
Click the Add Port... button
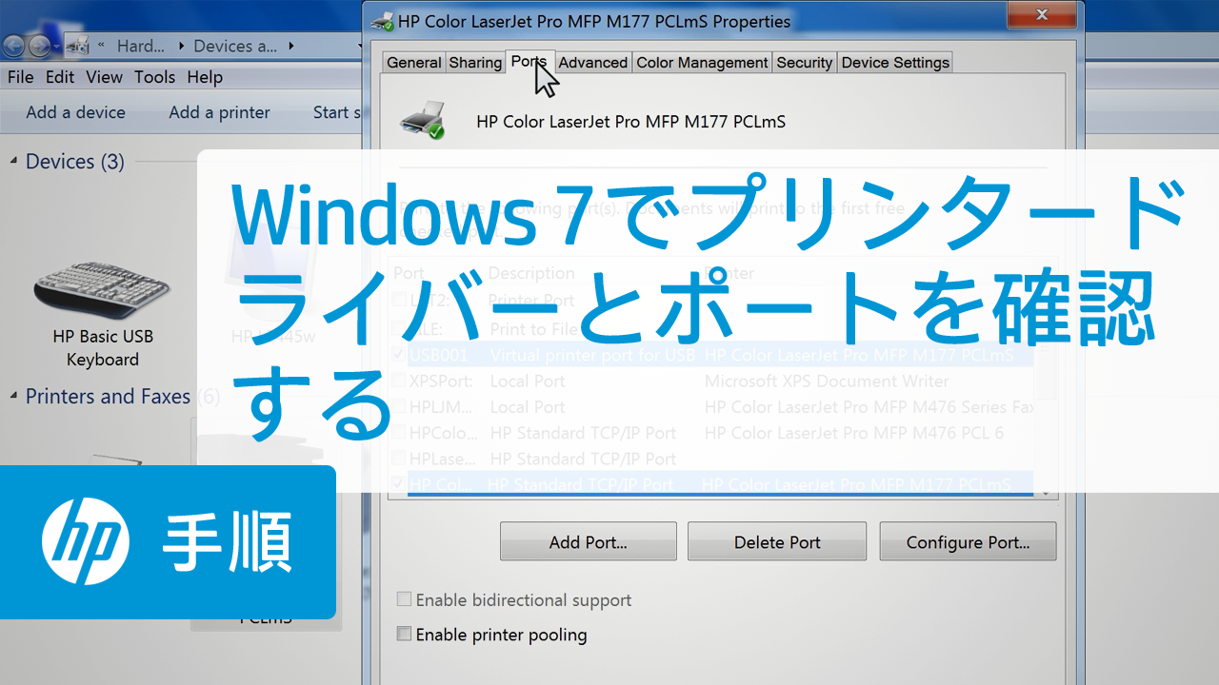point(589,541)
